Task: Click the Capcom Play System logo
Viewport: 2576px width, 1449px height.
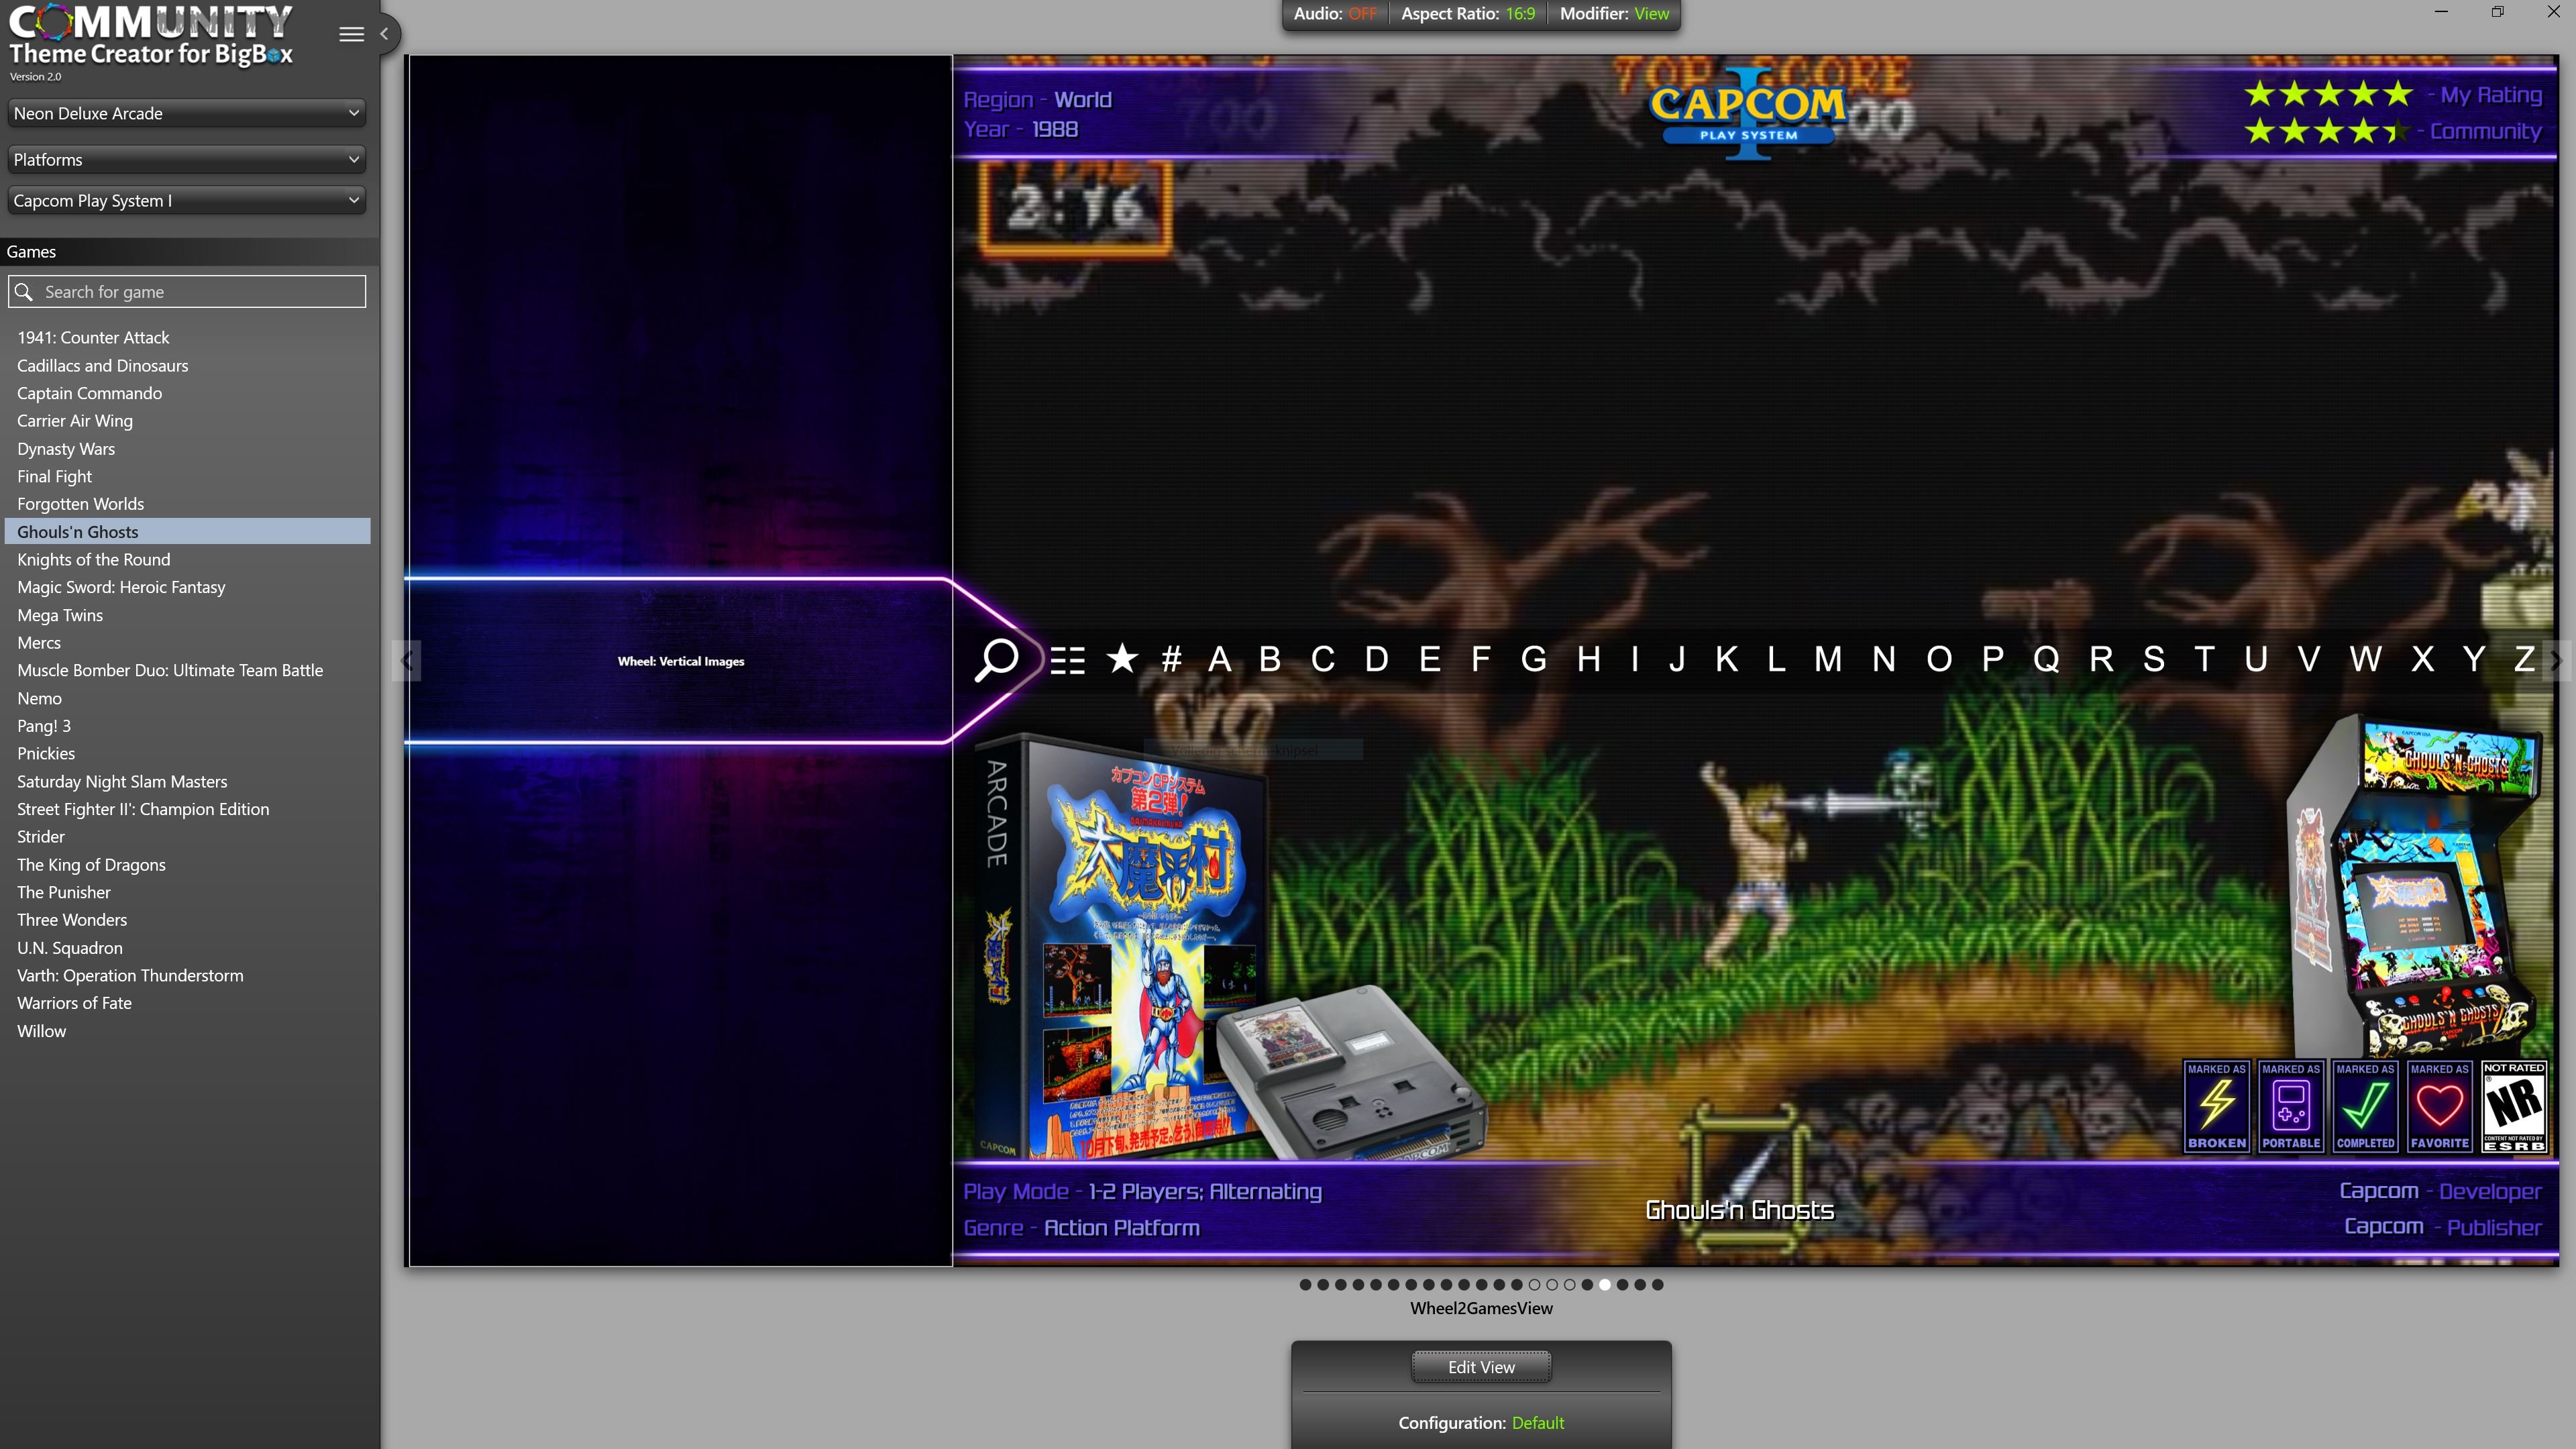Action: pos(1748,113)
